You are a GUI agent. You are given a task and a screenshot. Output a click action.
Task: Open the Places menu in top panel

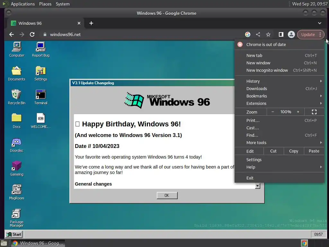45,4
